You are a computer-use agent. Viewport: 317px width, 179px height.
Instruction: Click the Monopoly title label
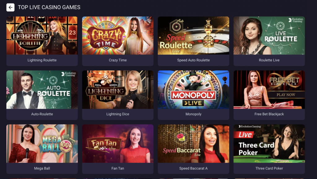[x=193, y=114]
